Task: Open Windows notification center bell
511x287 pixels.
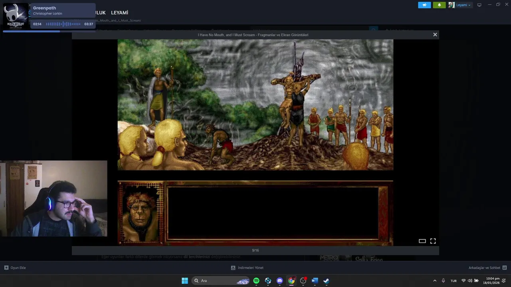Action: pos(504,281)
